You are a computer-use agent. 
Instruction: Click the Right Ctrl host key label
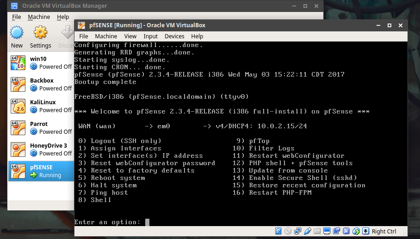(x=384, y=231)
